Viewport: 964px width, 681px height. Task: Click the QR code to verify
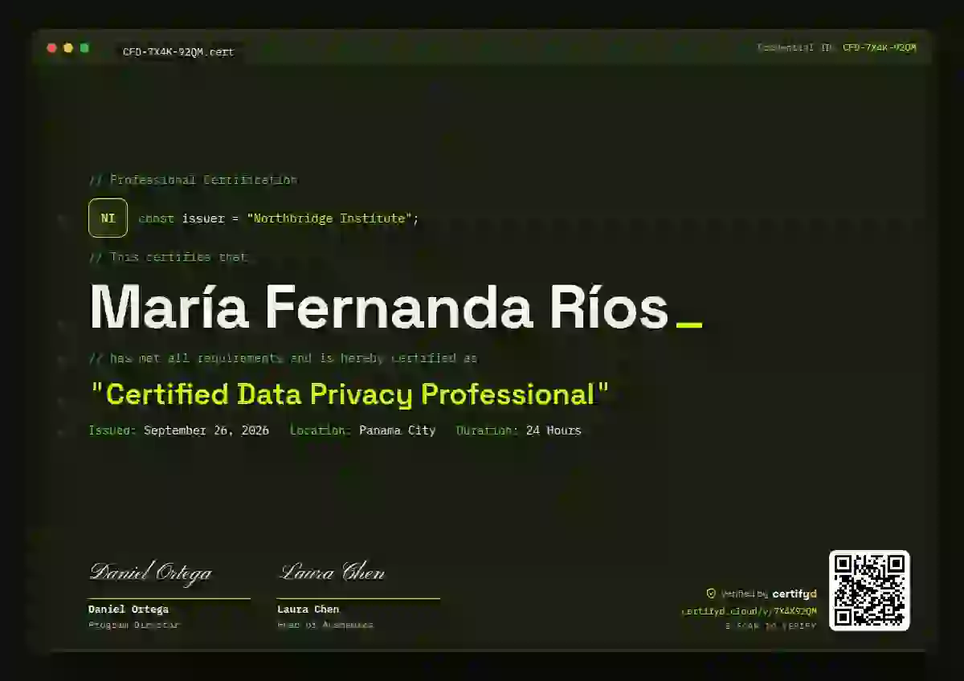869,590
